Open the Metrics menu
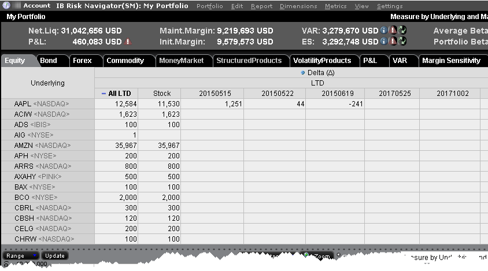 [x=335, y=6]
